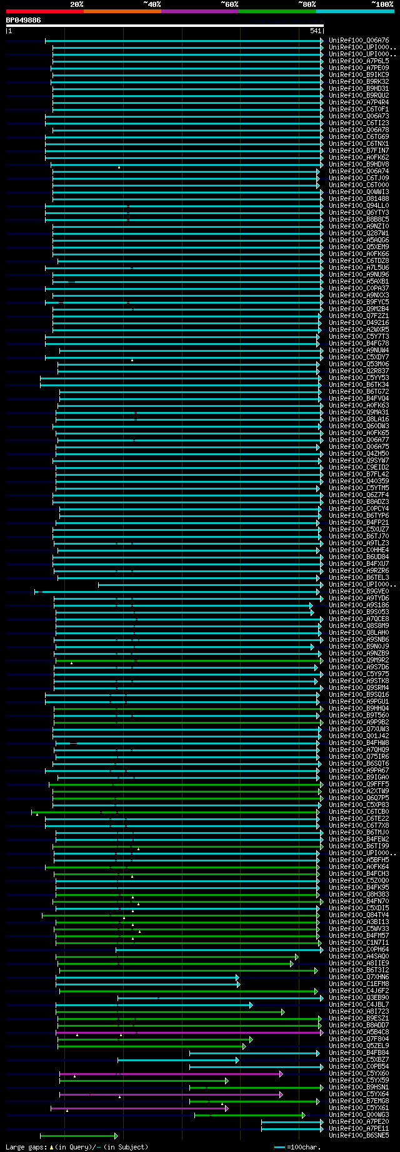
Task: Select the UniRef100_C9EID2 entry
Action: [x=359, y=468]
